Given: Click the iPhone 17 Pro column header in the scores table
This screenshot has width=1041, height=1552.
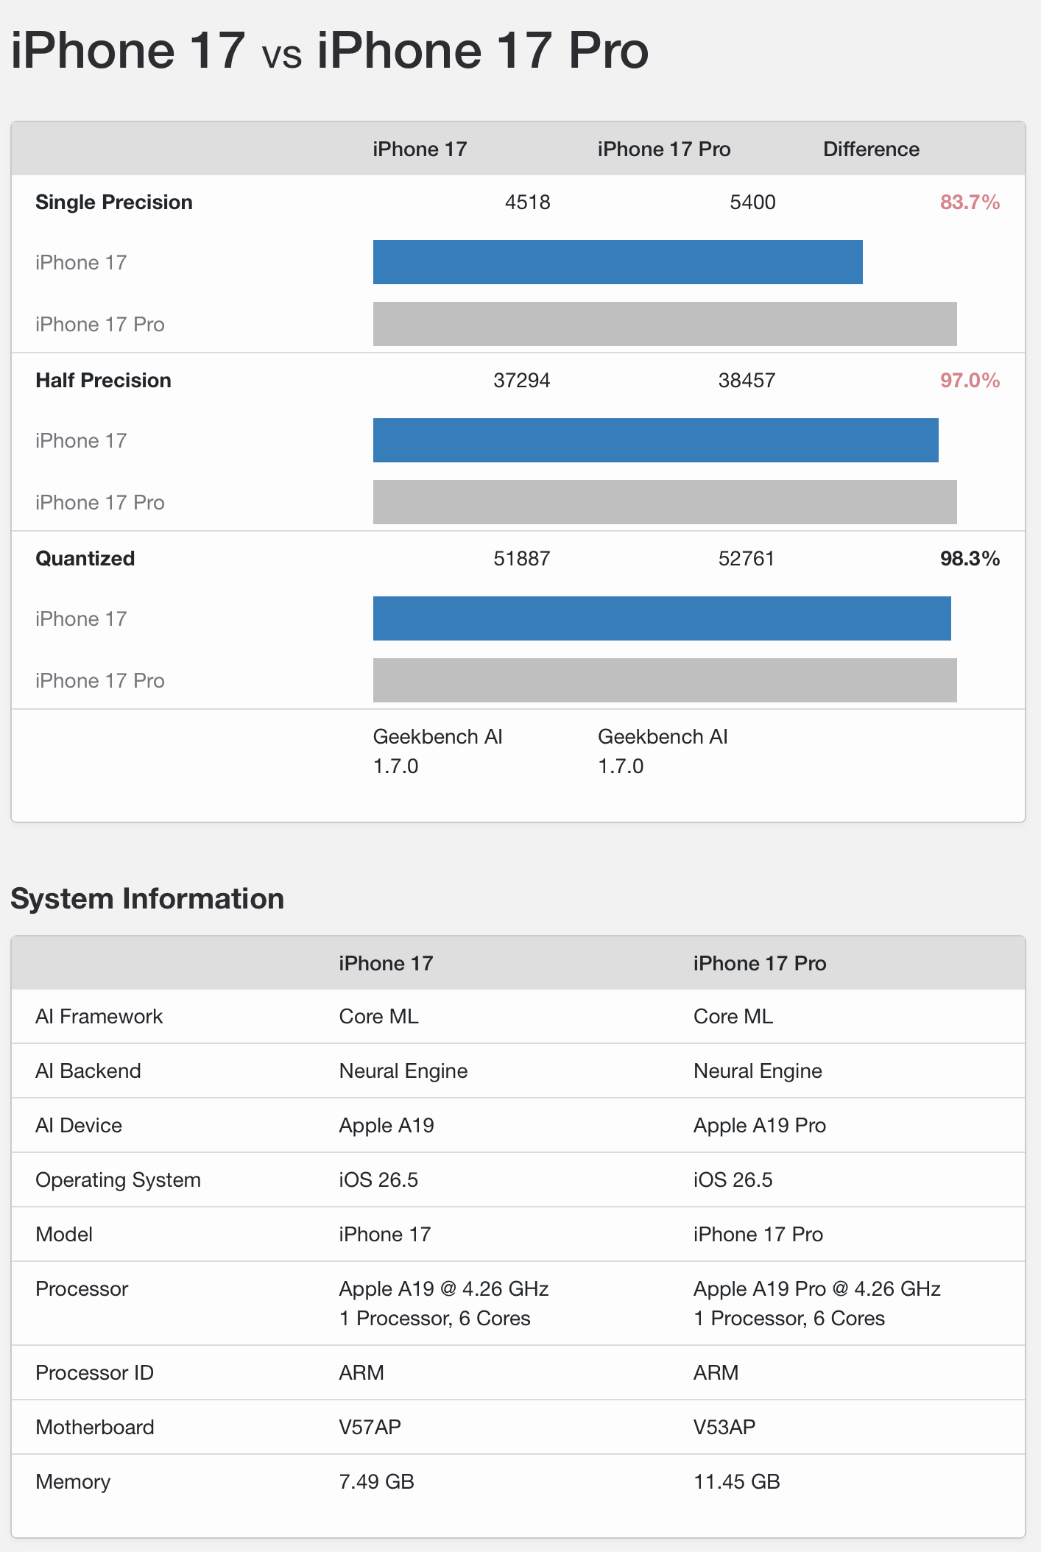Looking at the screenshot, I should coord(664,149).
